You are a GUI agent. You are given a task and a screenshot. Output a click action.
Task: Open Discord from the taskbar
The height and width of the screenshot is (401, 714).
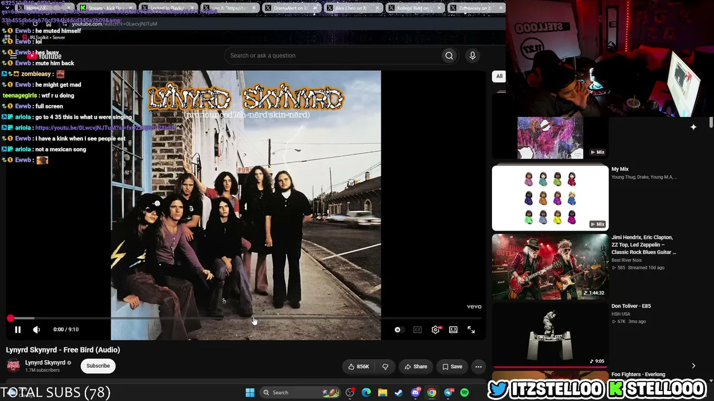point(416,393)
